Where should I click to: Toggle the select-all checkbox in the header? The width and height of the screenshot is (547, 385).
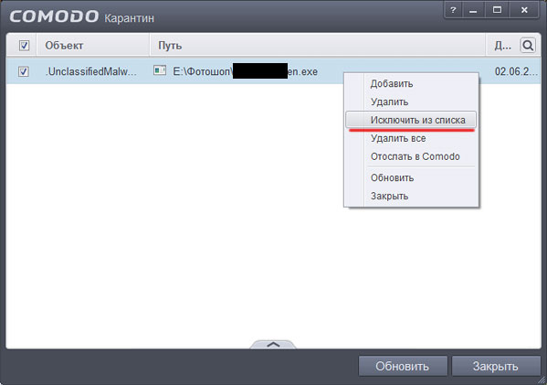[24, 46]
